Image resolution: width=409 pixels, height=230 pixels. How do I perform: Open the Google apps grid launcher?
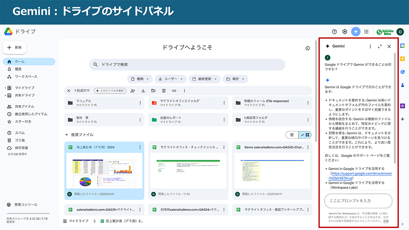366,31
